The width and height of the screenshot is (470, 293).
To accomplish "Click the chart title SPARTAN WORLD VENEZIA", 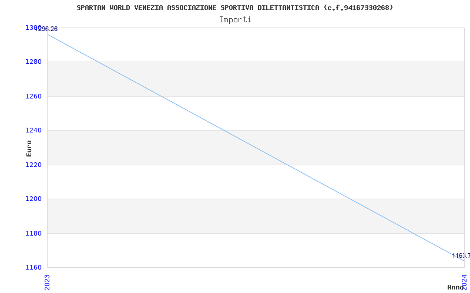I will click(x=235, y=8).
